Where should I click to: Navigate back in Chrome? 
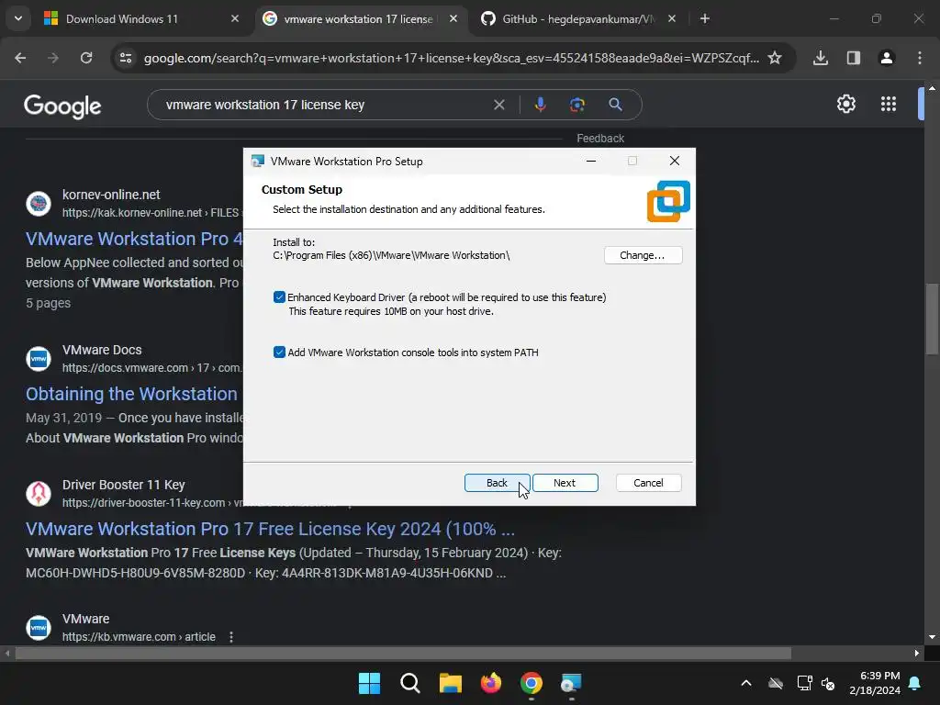click(20, 58)
